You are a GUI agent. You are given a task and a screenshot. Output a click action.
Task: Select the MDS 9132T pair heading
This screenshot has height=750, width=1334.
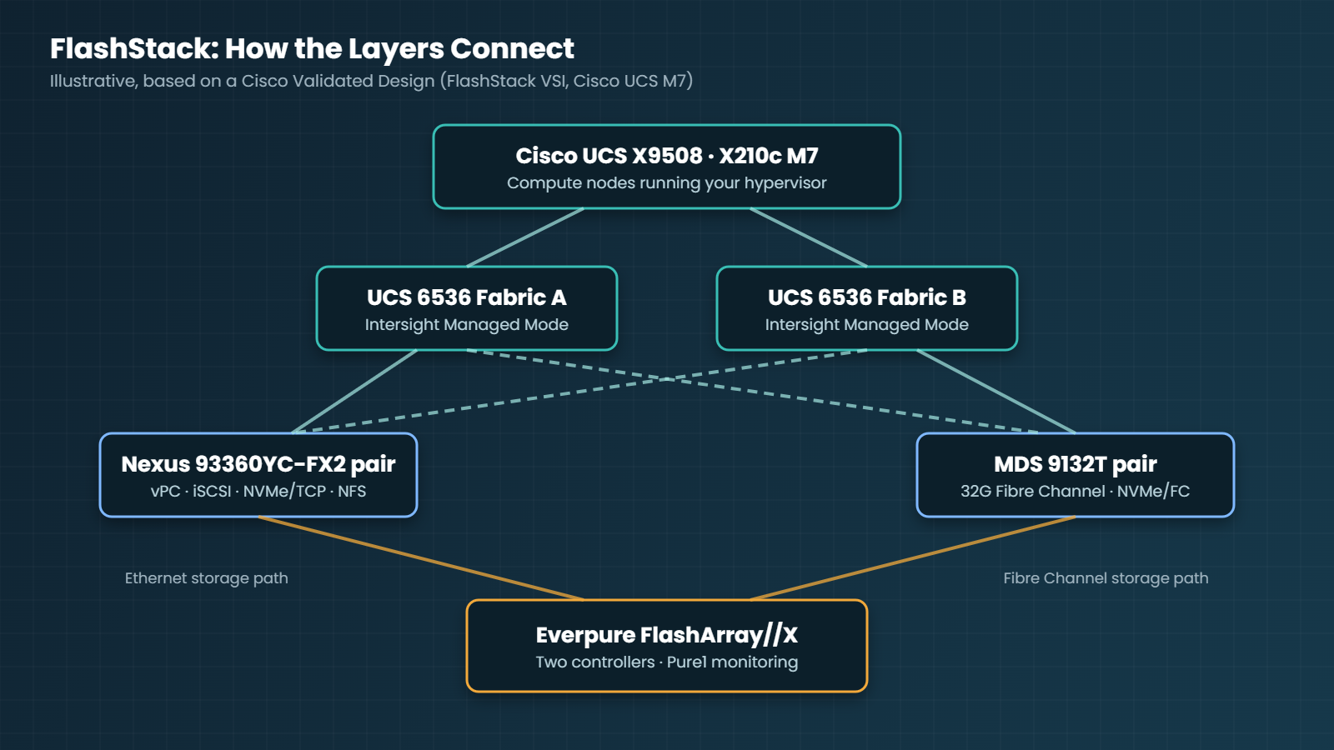1076,464
